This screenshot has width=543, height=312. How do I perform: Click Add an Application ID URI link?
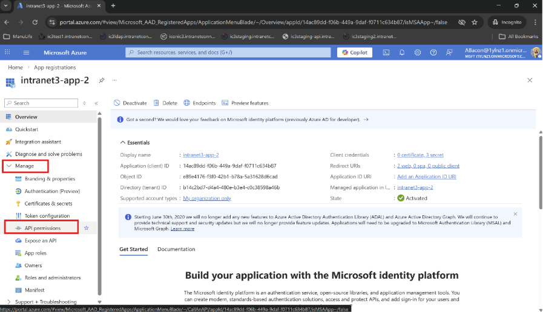pos(426,177)
